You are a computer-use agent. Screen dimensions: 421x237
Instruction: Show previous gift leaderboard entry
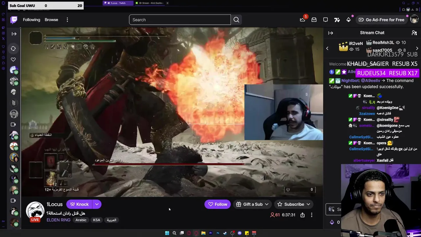click(x=327, y=48)
